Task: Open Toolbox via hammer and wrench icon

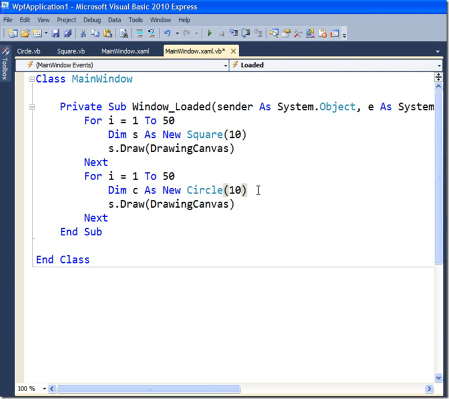Action: pos(298,34)
